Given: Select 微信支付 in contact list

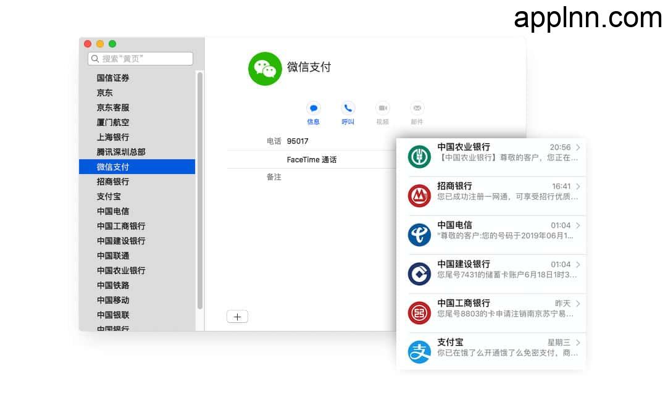Looking at the screenshot, I should click(137, 167).
